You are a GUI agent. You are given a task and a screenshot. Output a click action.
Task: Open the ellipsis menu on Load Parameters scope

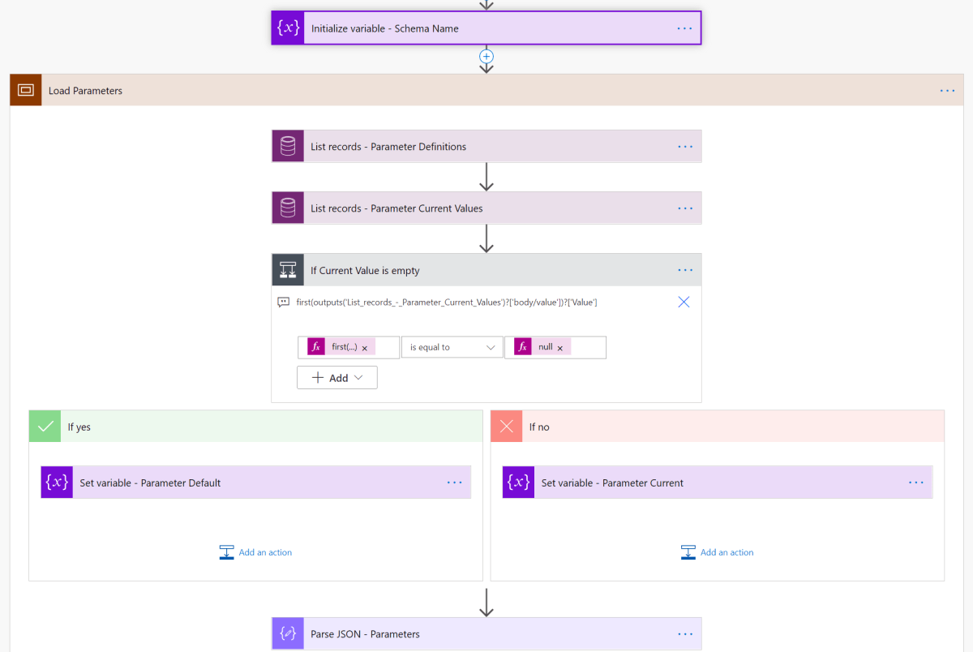click(947, 90)
